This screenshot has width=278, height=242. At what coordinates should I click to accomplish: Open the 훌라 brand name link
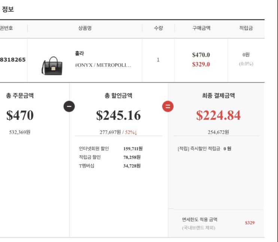click(x=79, y=53)
